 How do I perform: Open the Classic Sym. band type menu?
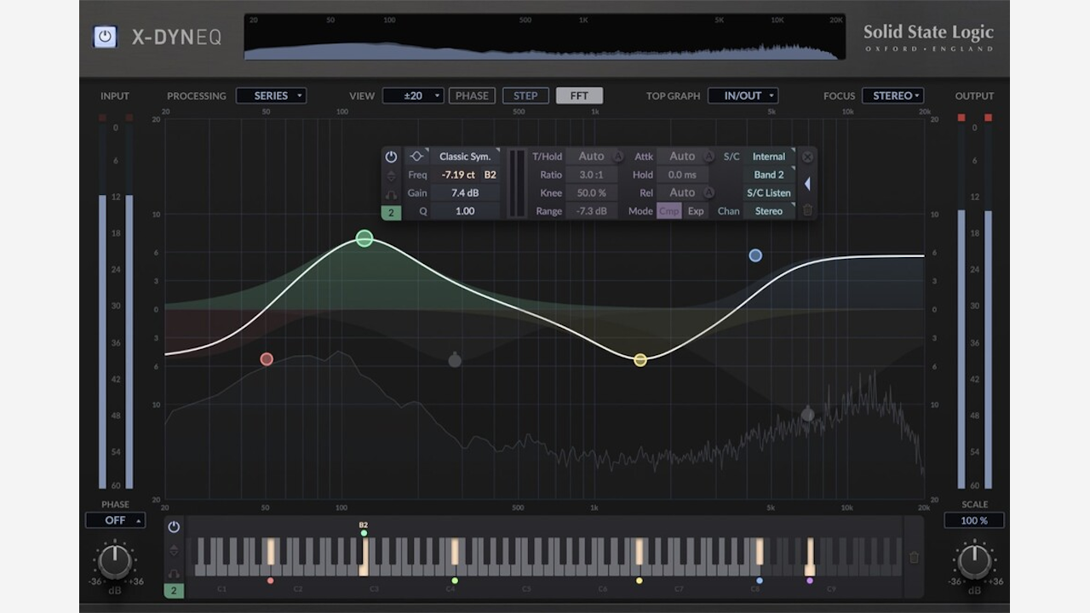[x=466, y=156]
